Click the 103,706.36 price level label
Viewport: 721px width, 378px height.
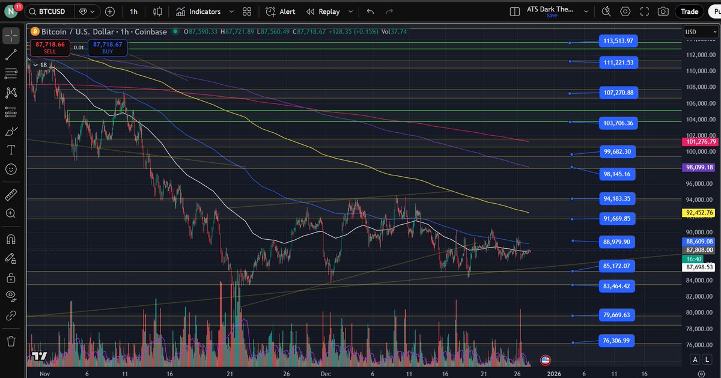tap(617, 123)
